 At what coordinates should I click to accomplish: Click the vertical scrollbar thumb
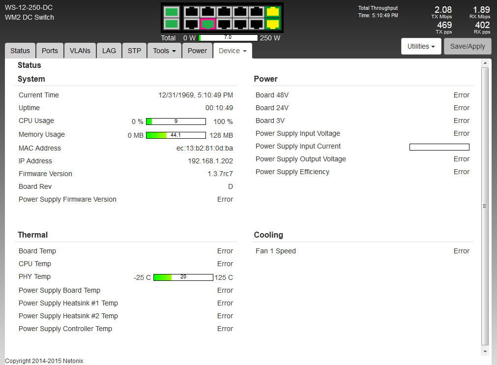pyautogui.click(x=485, y=206)
